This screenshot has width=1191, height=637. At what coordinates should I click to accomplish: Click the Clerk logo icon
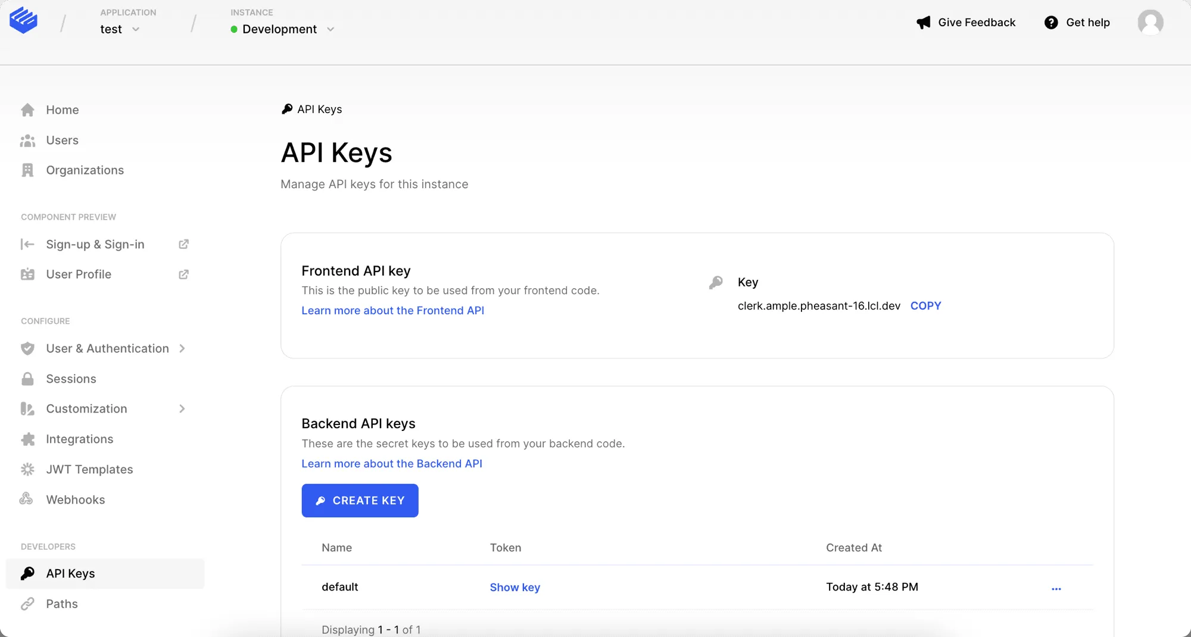[x=24, y=20]
